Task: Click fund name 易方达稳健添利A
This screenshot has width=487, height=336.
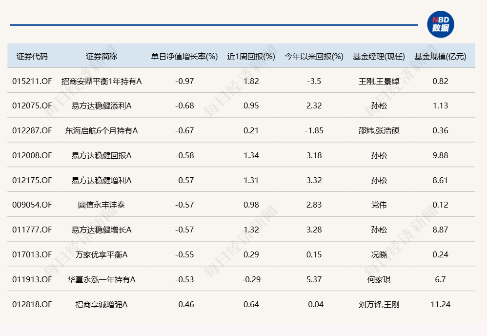Action: click(x=101, y=105)
